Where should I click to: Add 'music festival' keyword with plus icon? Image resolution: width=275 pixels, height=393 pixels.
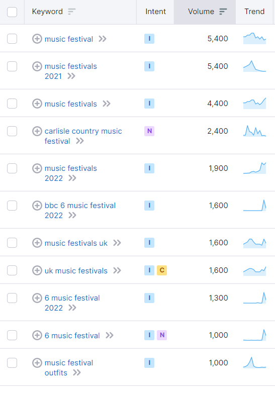coord(37,39)
